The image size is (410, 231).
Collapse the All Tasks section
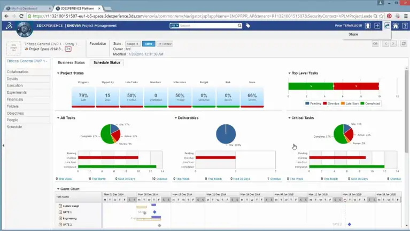(x=58, y=118)
